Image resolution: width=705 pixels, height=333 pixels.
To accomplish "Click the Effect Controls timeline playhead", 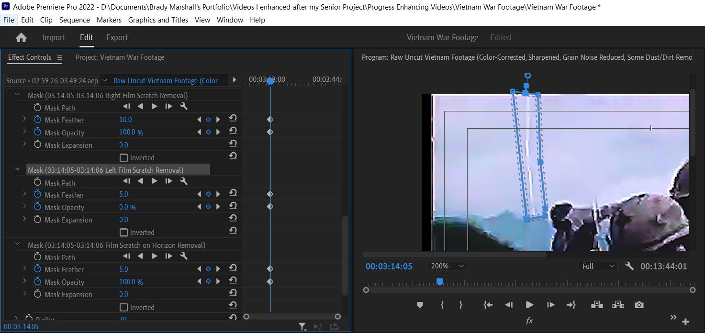I will [270, 81].
